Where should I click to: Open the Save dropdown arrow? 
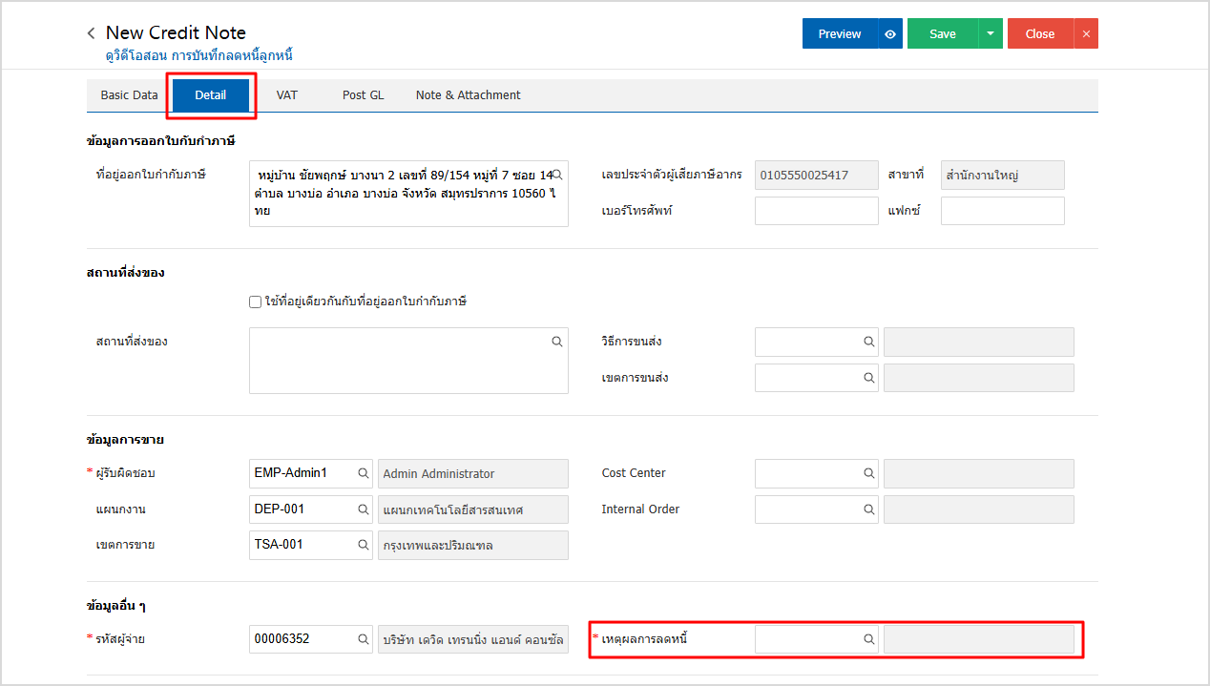991,33
